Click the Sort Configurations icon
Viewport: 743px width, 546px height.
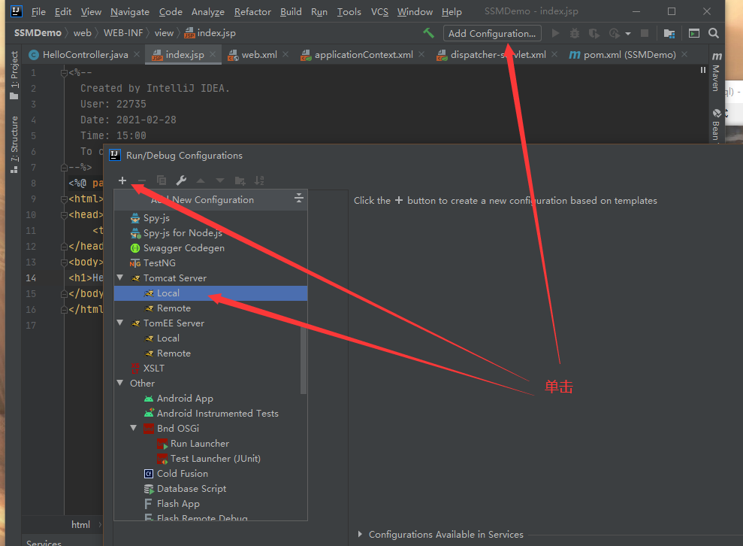click(259, 180)
